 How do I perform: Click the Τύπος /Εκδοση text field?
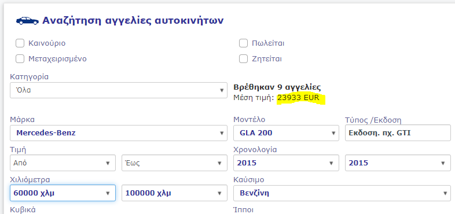click(x=398, y=133)
